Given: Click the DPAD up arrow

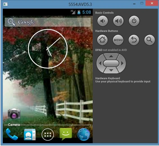Looking at the screenshot, I should 111,56.
